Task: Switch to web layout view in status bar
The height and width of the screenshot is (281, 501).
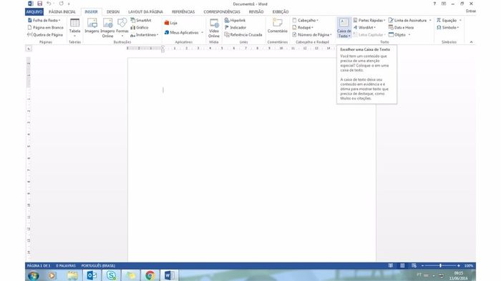Action: (x=414, y=265)
